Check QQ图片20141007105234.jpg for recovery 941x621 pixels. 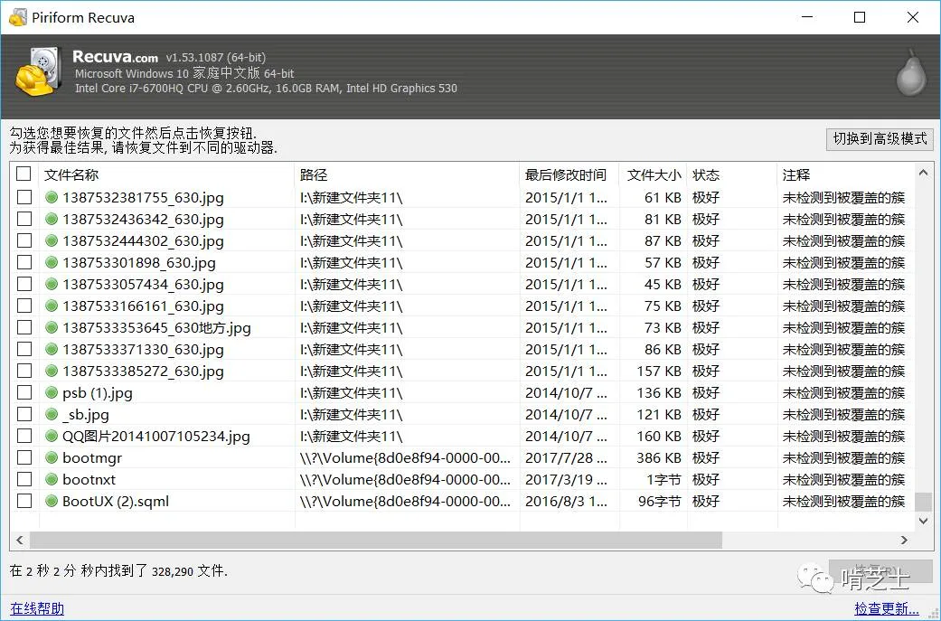click(24, 436)
